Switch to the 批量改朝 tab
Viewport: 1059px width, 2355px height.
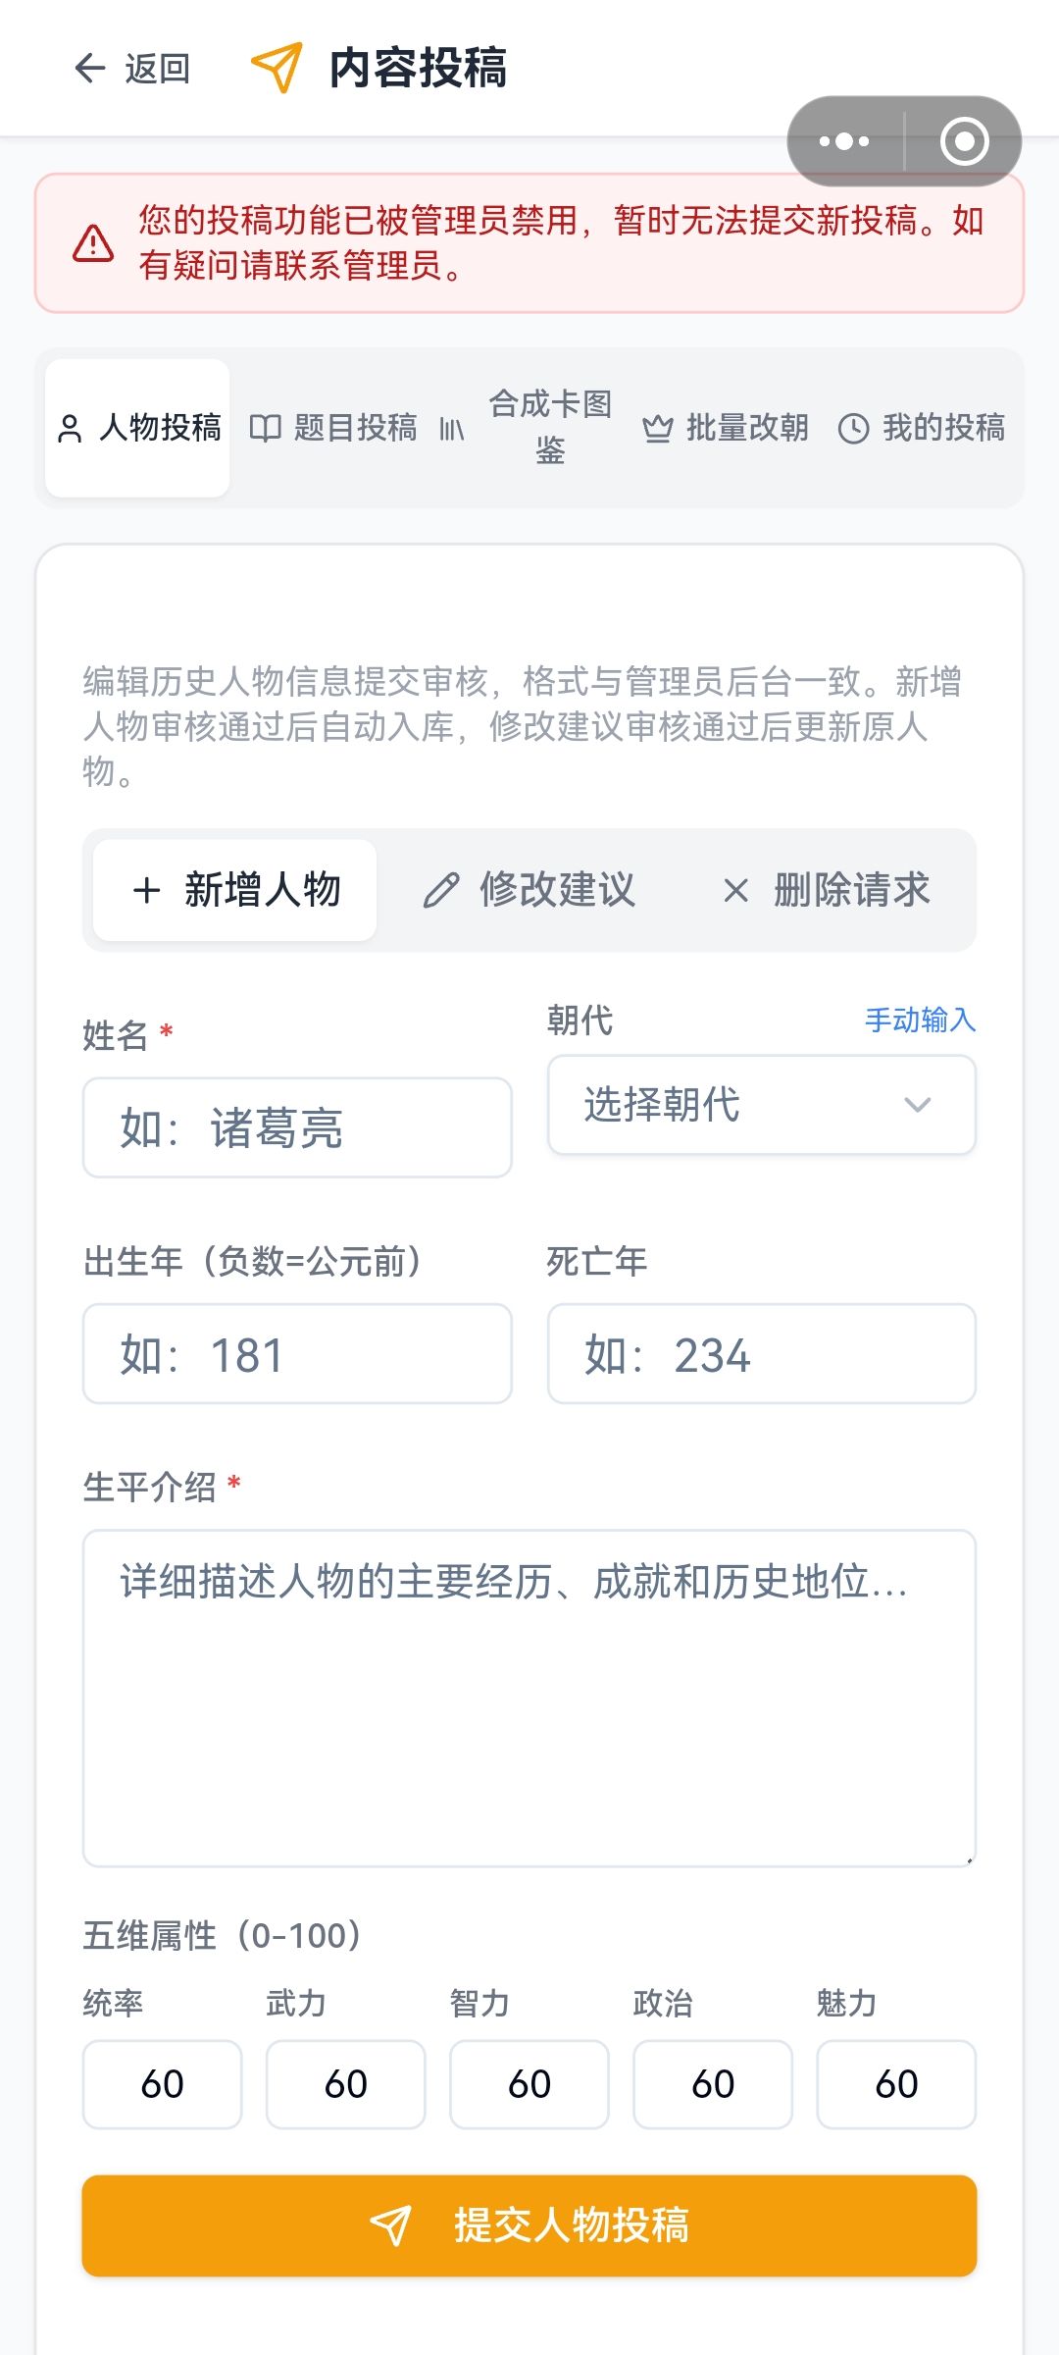coord(726,428)
